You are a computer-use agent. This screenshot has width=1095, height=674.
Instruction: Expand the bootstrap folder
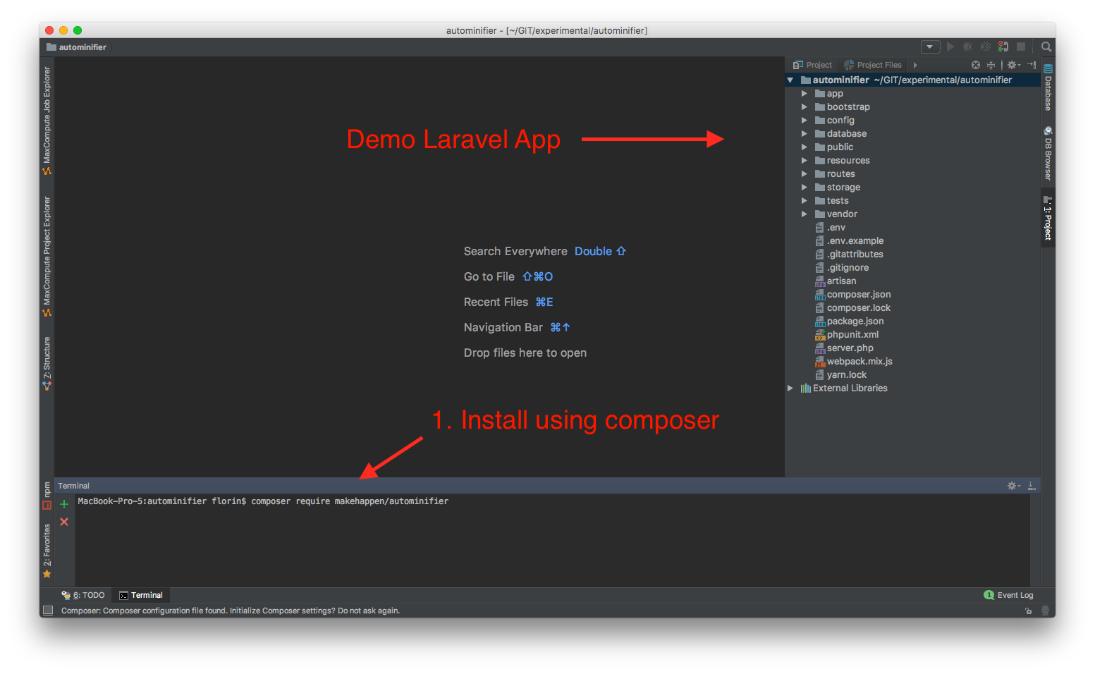point(804,107)
